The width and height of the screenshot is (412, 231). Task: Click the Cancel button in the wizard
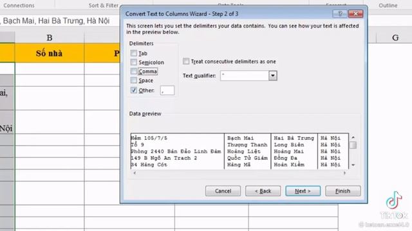[223, 191]
